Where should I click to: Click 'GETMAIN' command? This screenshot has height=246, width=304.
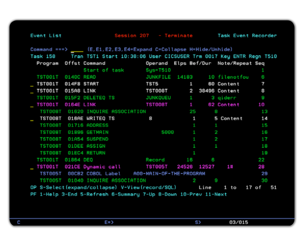tap(97, 132)
